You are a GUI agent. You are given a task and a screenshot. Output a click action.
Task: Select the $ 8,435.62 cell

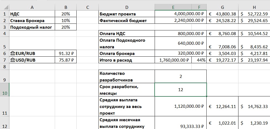click(x=254, y=43)
